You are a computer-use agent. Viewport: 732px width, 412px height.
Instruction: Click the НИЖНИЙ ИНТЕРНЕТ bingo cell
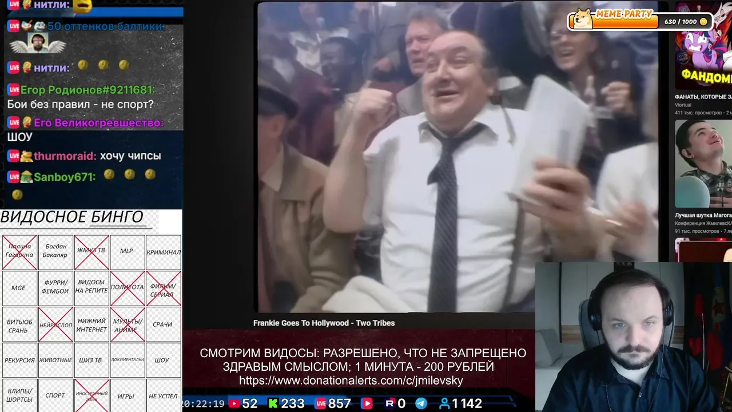coord(91,324)
